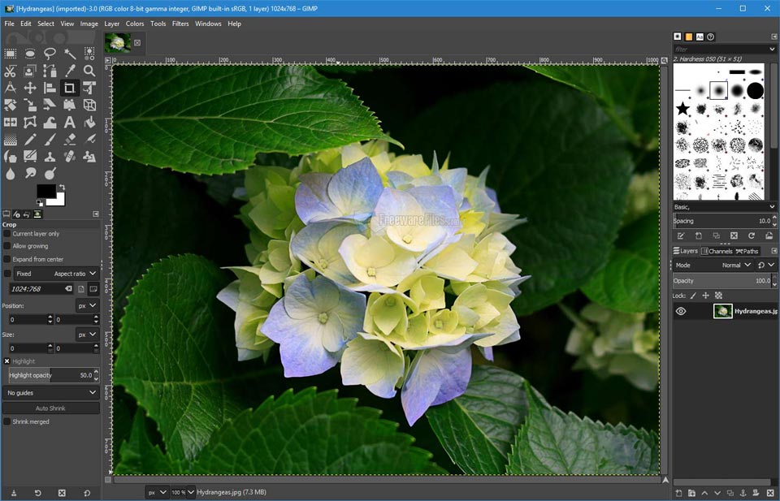Image resolution: width=780 pixels, height=501 pixels.
Task: Open the Aspect ratio dropdown
Action: coord(76,274)
